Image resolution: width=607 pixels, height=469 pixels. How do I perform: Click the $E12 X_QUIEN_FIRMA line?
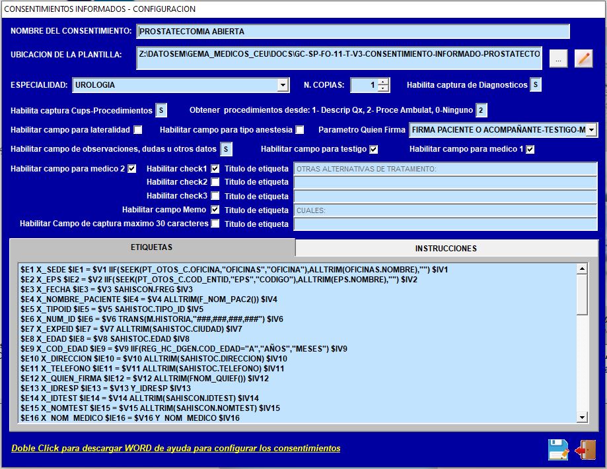click(145, 379)
